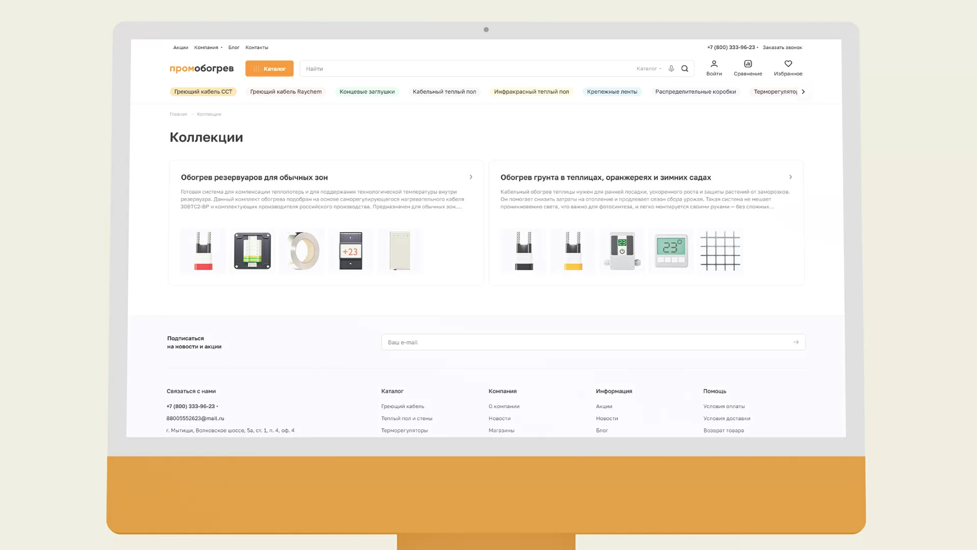Expand the Компания dropdown menu
Screen dimensions: 977x550
208,47
